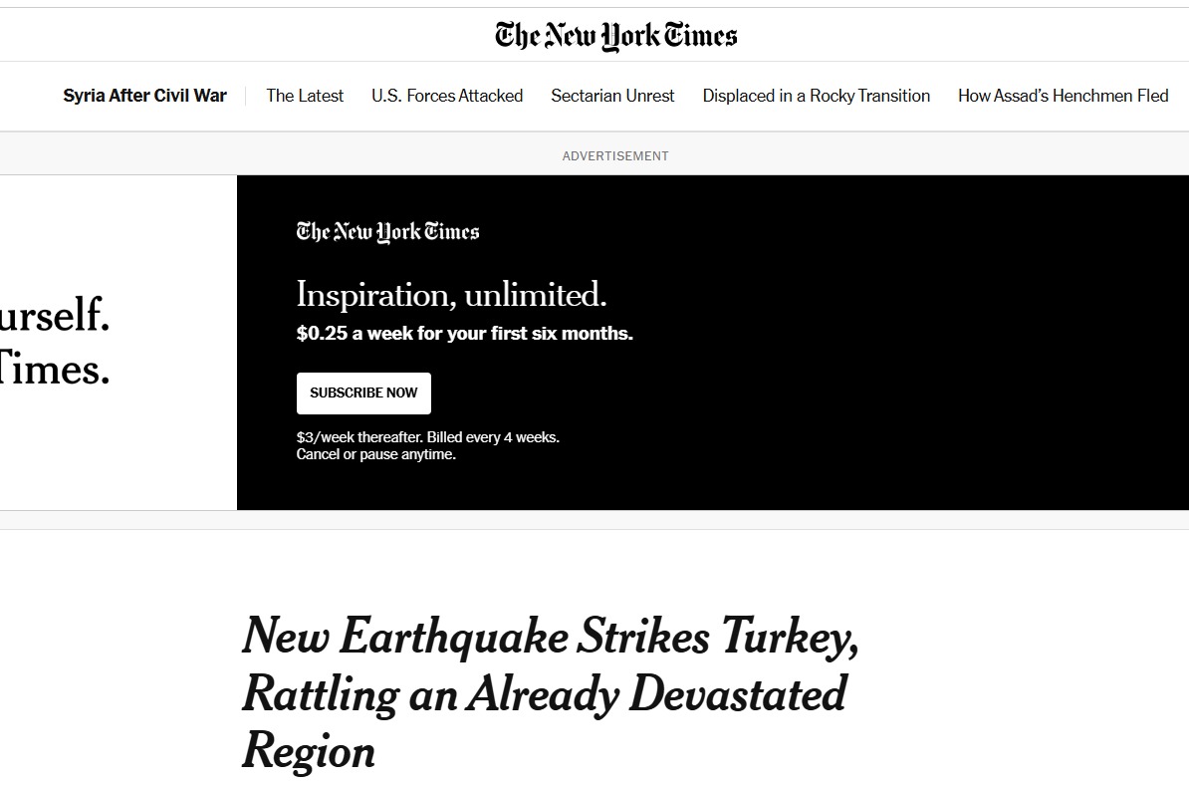Click the "Times." text in white ad panel
Screen dimensions: 1189x786
(55, 371)
